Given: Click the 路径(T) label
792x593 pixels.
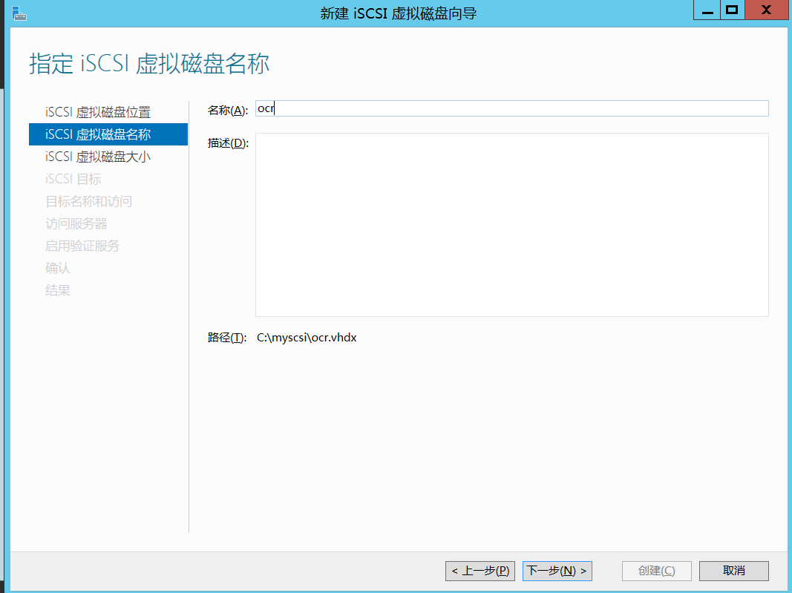Looking at the screenshot, I should (x=227, y=338).
